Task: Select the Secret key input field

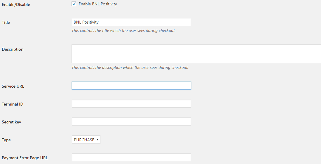Action: pos(131,121)
